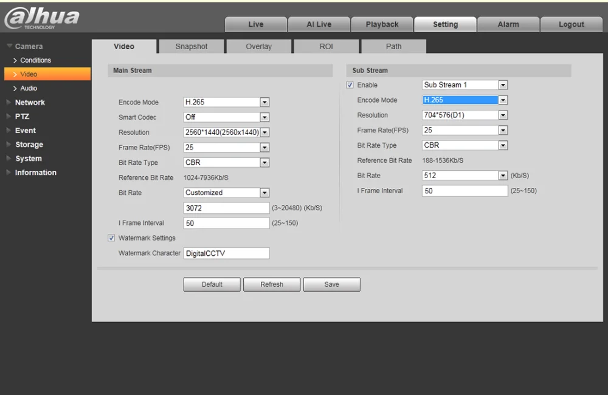Image resolution: width=608 pixels, height=395 pixels.
Task: Open Sub Stream Encode Mode dropdown
Action: click(x=465, y=100)
